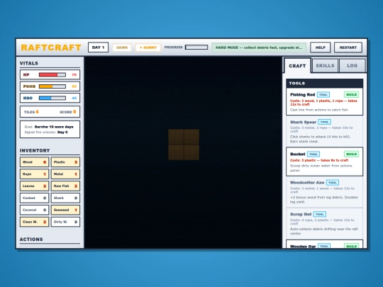Screen dimensions: 383x287
Task: Click the Goal: Survive 10 more days text
Action: pyautogui.click(x=49, y=127)
